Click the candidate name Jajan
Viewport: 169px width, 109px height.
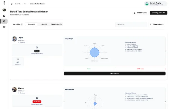[21, 38]
